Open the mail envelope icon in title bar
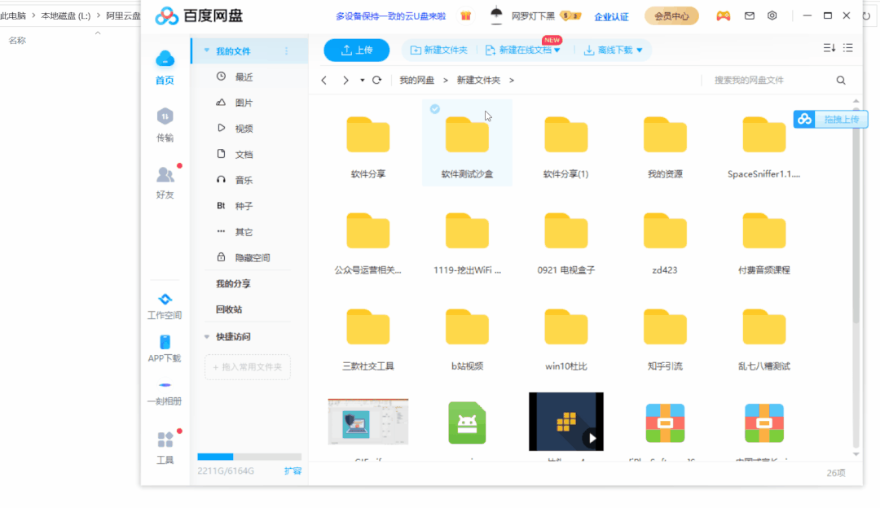 click(750, 15)
